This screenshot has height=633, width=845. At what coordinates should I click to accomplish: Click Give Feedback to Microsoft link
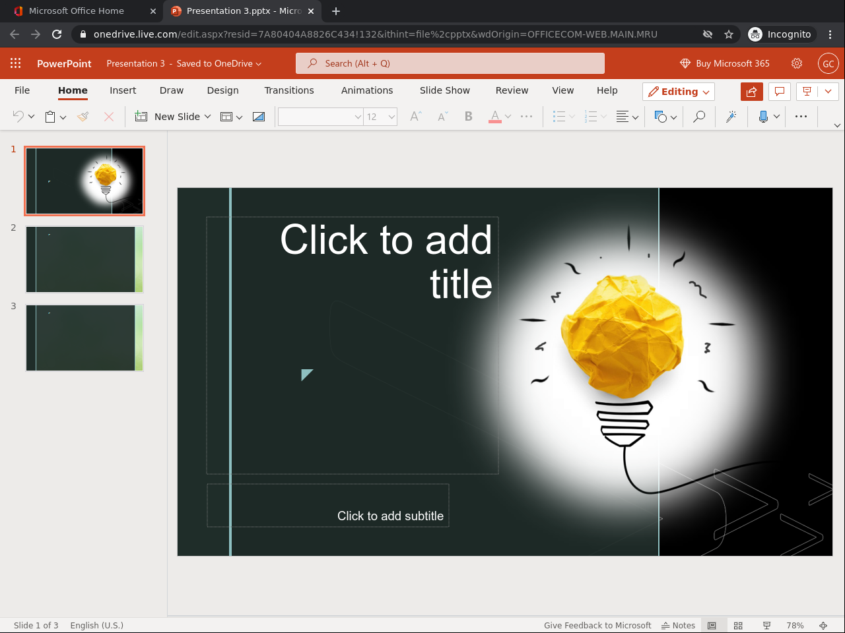point(597,625)
